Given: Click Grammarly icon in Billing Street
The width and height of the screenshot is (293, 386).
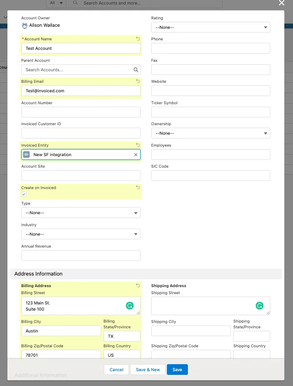Looking at the screenshot, I should pos(130,306).
